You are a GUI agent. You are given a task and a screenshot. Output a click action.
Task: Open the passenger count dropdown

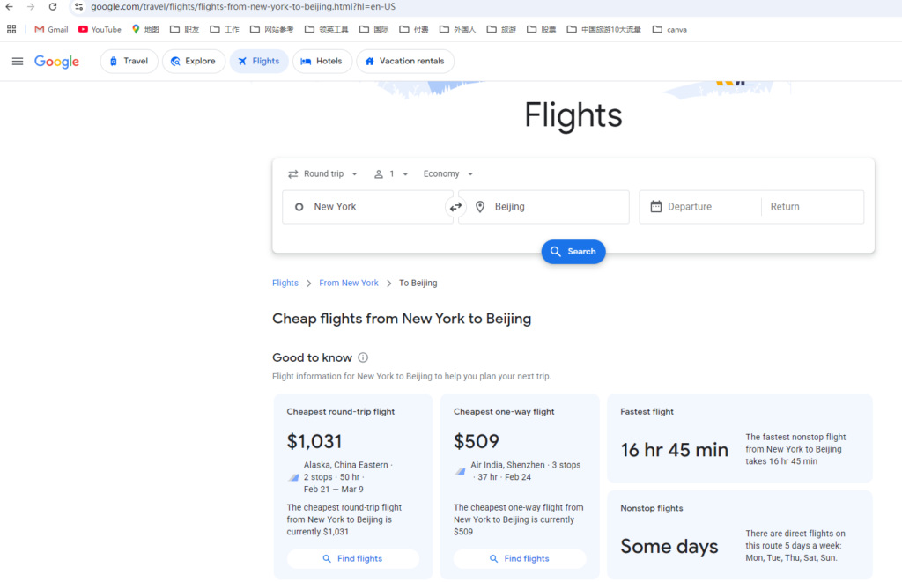(391, 174)
